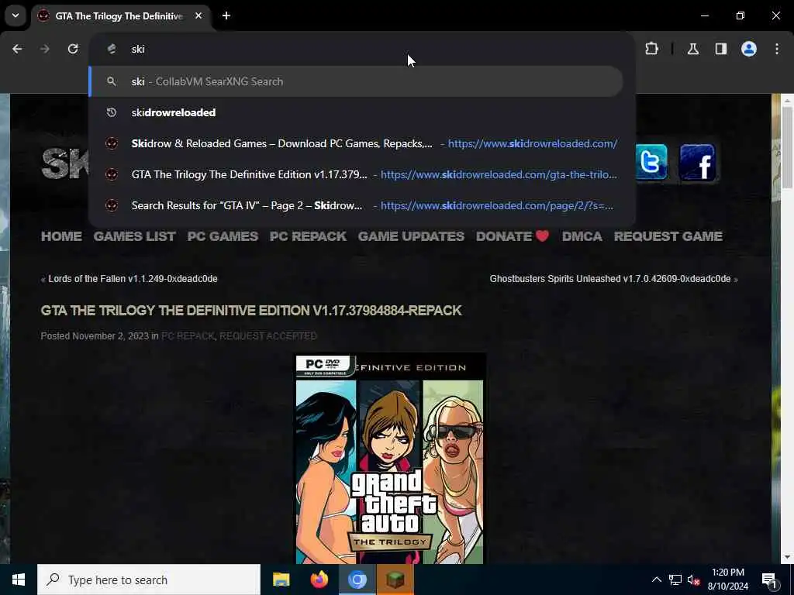Click the GTA The Trilogy post title
The height and width of the screenshot is (595, 794).
point(251,311)
